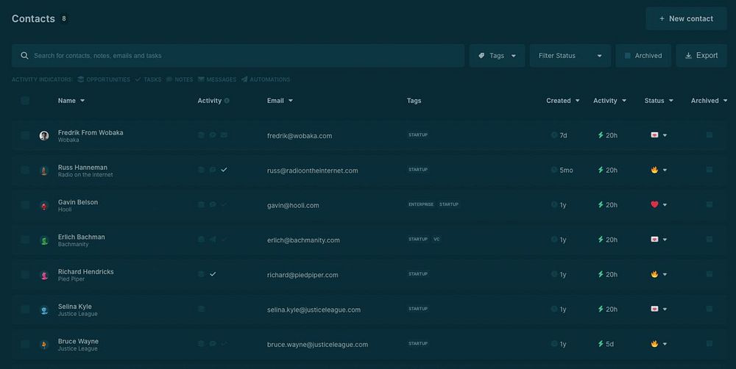Click email russ@radioontheinternet.com
Viewport: 736px width, 369px height.
click(x=313, y=171)
